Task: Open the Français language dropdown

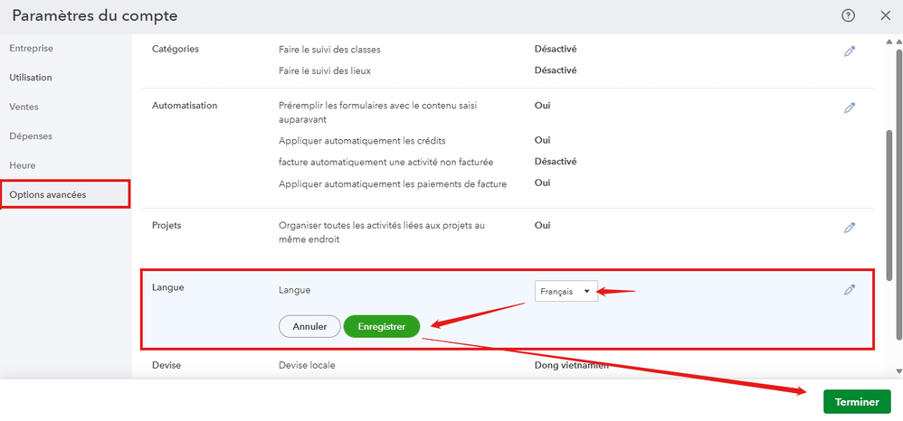Action: pyautogui.click(x=566, y=292)
